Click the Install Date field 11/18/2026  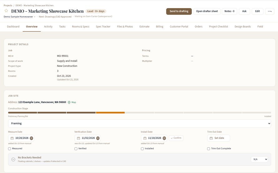[155, 138]
